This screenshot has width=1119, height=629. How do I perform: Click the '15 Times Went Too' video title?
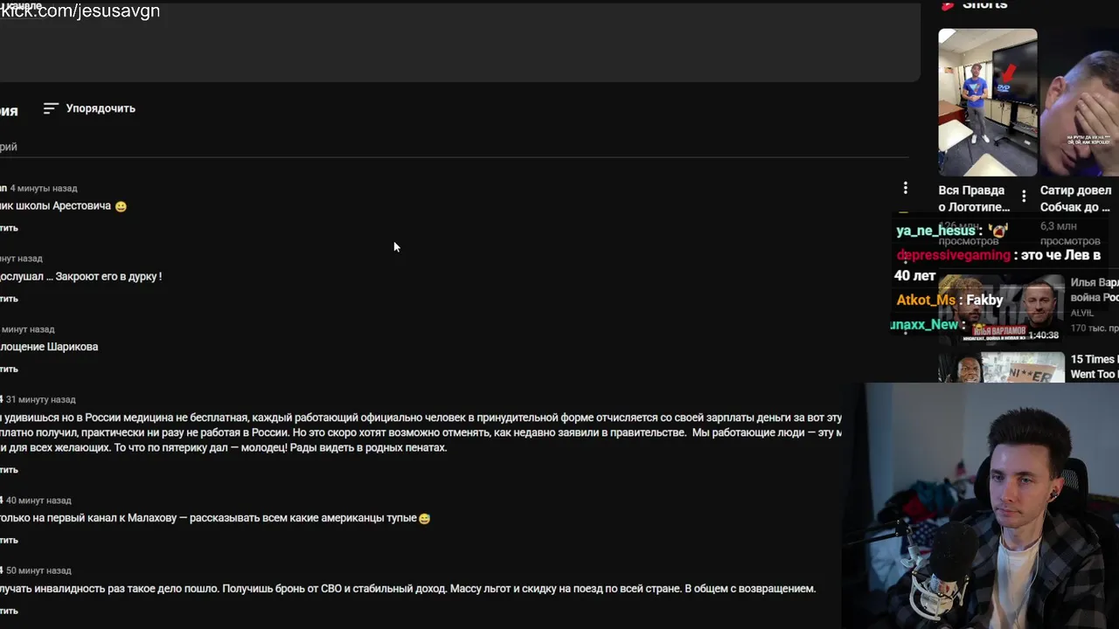tap(1095, 367)
